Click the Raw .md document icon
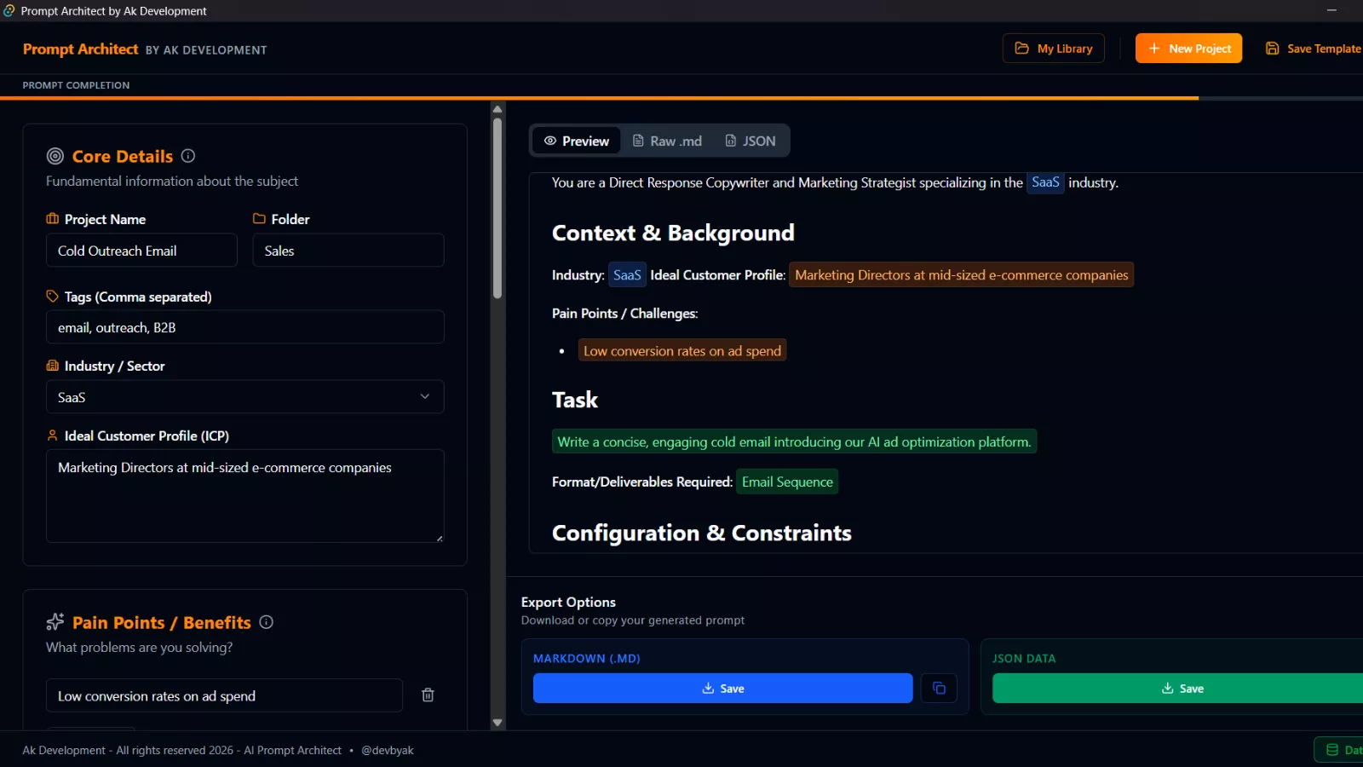Screen dimensions: 1363x767 pyautogui.click(x=638, y=141)
